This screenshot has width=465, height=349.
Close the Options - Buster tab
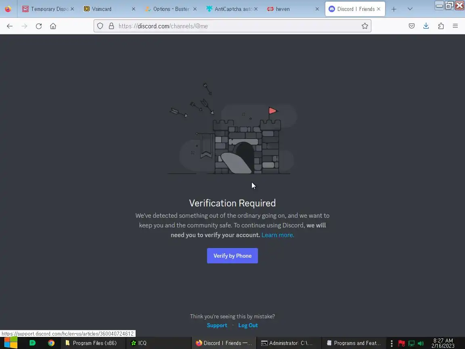pos(195,9)
